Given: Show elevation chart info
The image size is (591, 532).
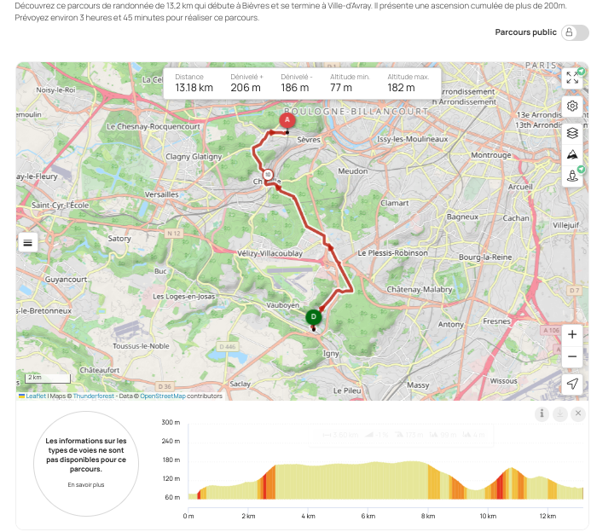Looking at the screenshot, I should [542, 413].
